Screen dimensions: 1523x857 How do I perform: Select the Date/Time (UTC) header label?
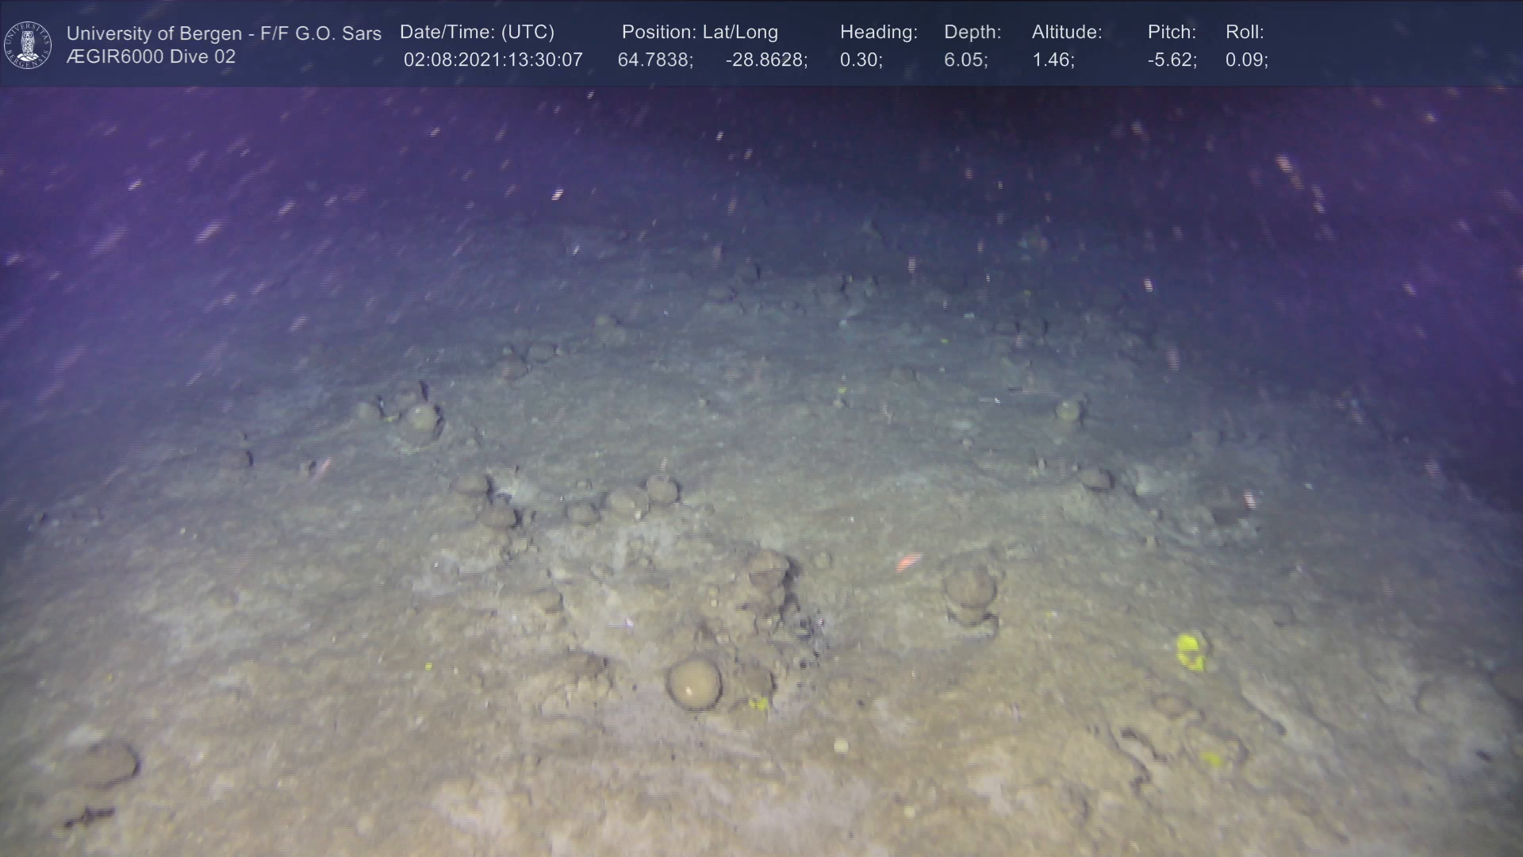click(x=477, y=33)
